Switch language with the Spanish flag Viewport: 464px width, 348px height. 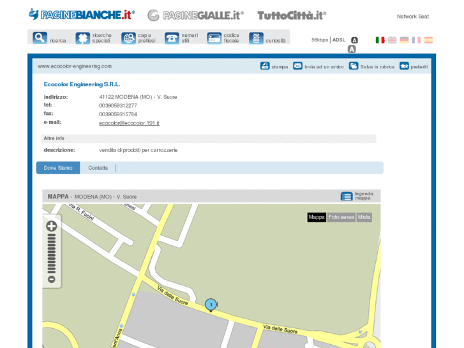point(428,40)
